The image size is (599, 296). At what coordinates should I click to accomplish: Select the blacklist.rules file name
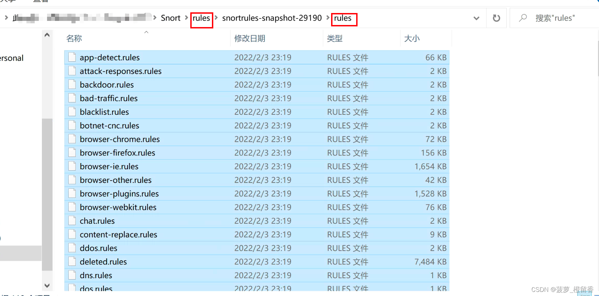click(104, 112)
